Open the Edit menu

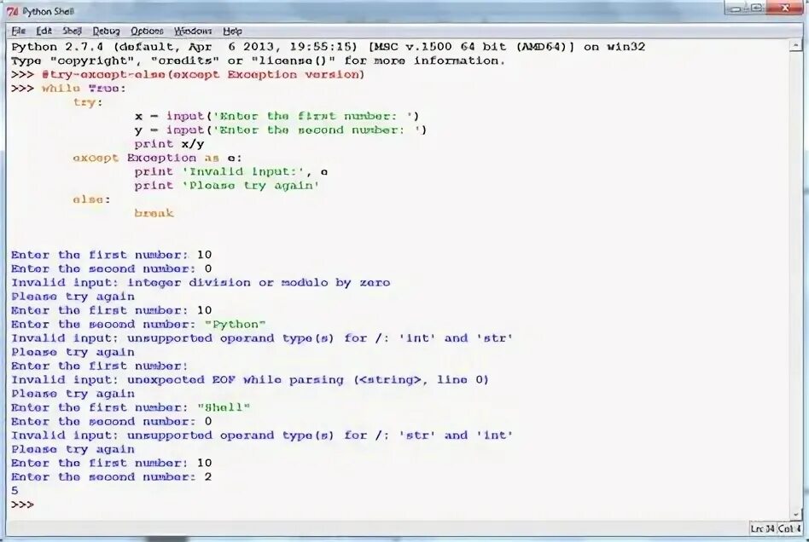[44, 30]
